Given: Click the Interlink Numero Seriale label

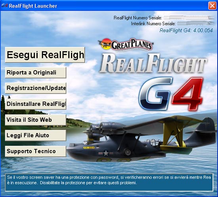Looking at the screenshot, I should click(153, 24).
